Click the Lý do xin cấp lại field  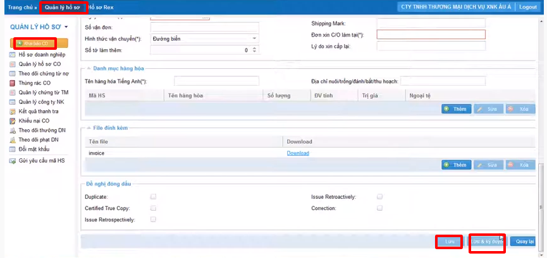[431, 46]
